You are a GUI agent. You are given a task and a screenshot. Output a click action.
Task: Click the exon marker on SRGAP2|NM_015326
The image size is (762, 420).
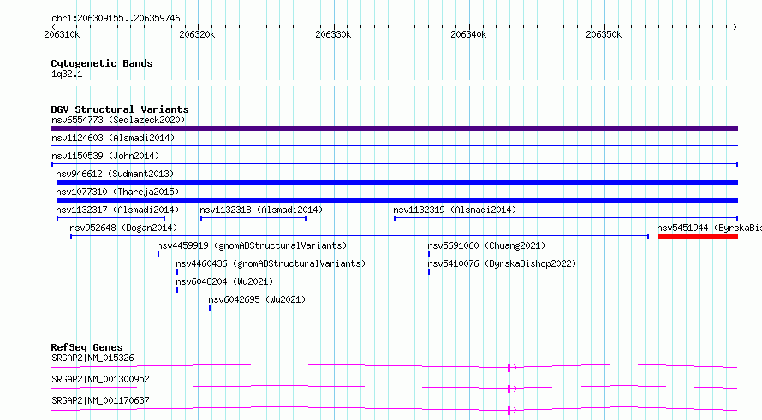click(x=509, y=368)
